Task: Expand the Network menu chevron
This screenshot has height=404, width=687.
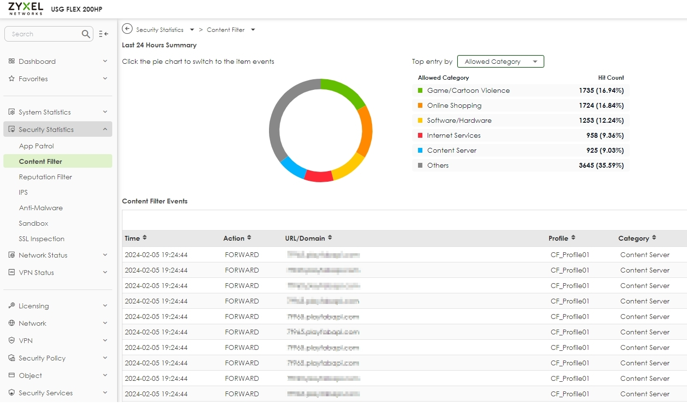Action: [105, 323]
